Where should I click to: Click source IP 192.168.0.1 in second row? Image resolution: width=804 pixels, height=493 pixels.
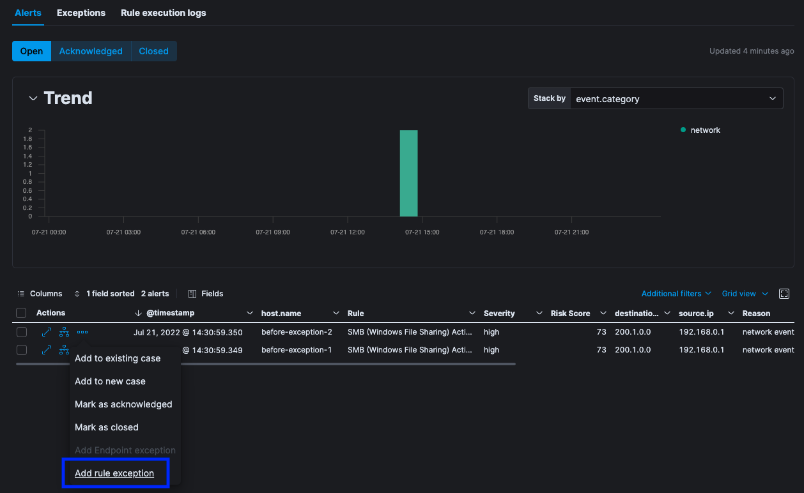coord(702,350)
